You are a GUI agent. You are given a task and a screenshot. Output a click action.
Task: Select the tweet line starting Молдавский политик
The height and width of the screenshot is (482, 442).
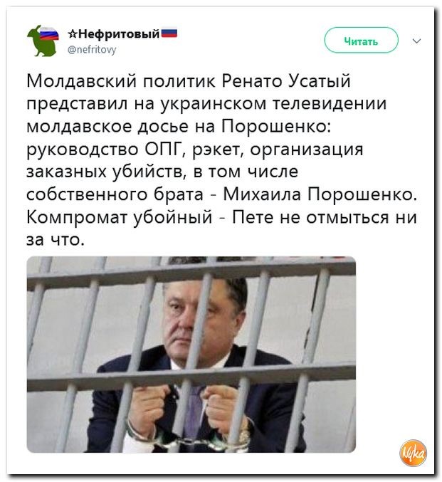tap(189, 81)
